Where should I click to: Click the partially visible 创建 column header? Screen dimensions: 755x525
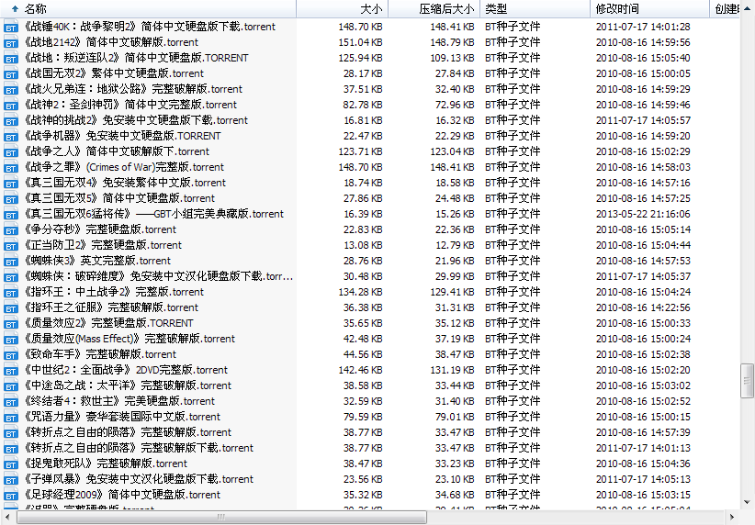725,8
